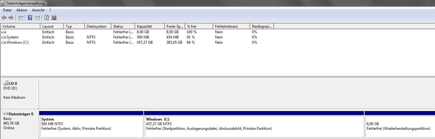This screenshot has width=435, height=139.
Task: Select the Windows (C:) volume row
Action: (137, 42)
